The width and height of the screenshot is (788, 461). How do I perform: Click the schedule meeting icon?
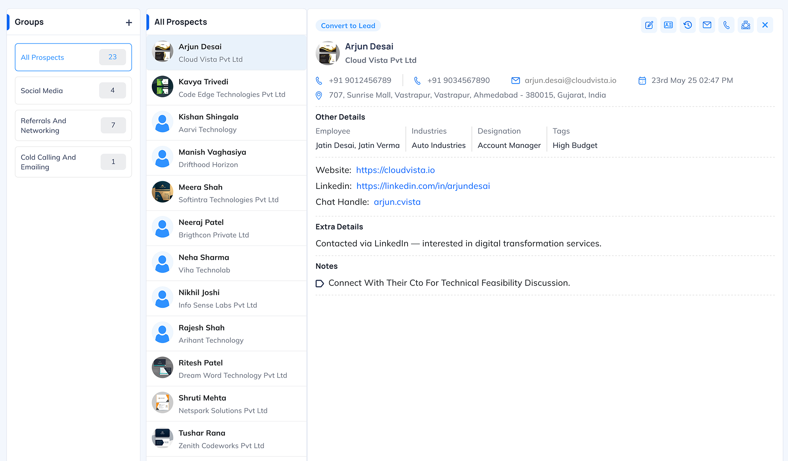pyautogui.click(x=745, y=25)
